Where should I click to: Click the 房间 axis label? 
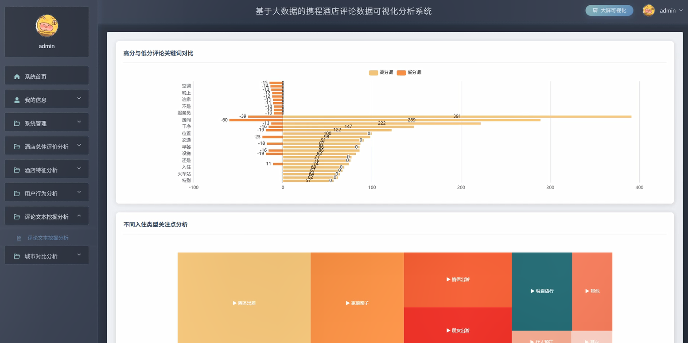click(x=186, y=120)
